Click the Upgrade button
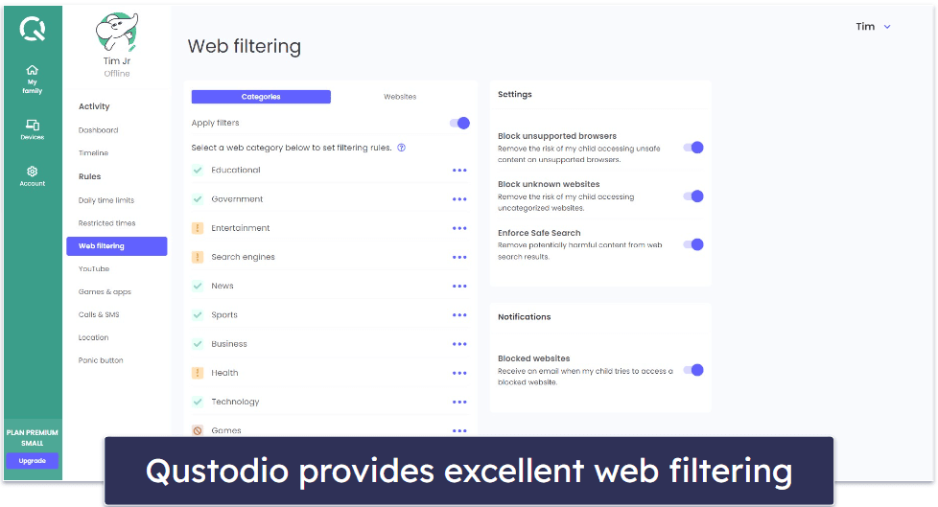The height and width of the screenshot is (507, 938). coord(32,461)
